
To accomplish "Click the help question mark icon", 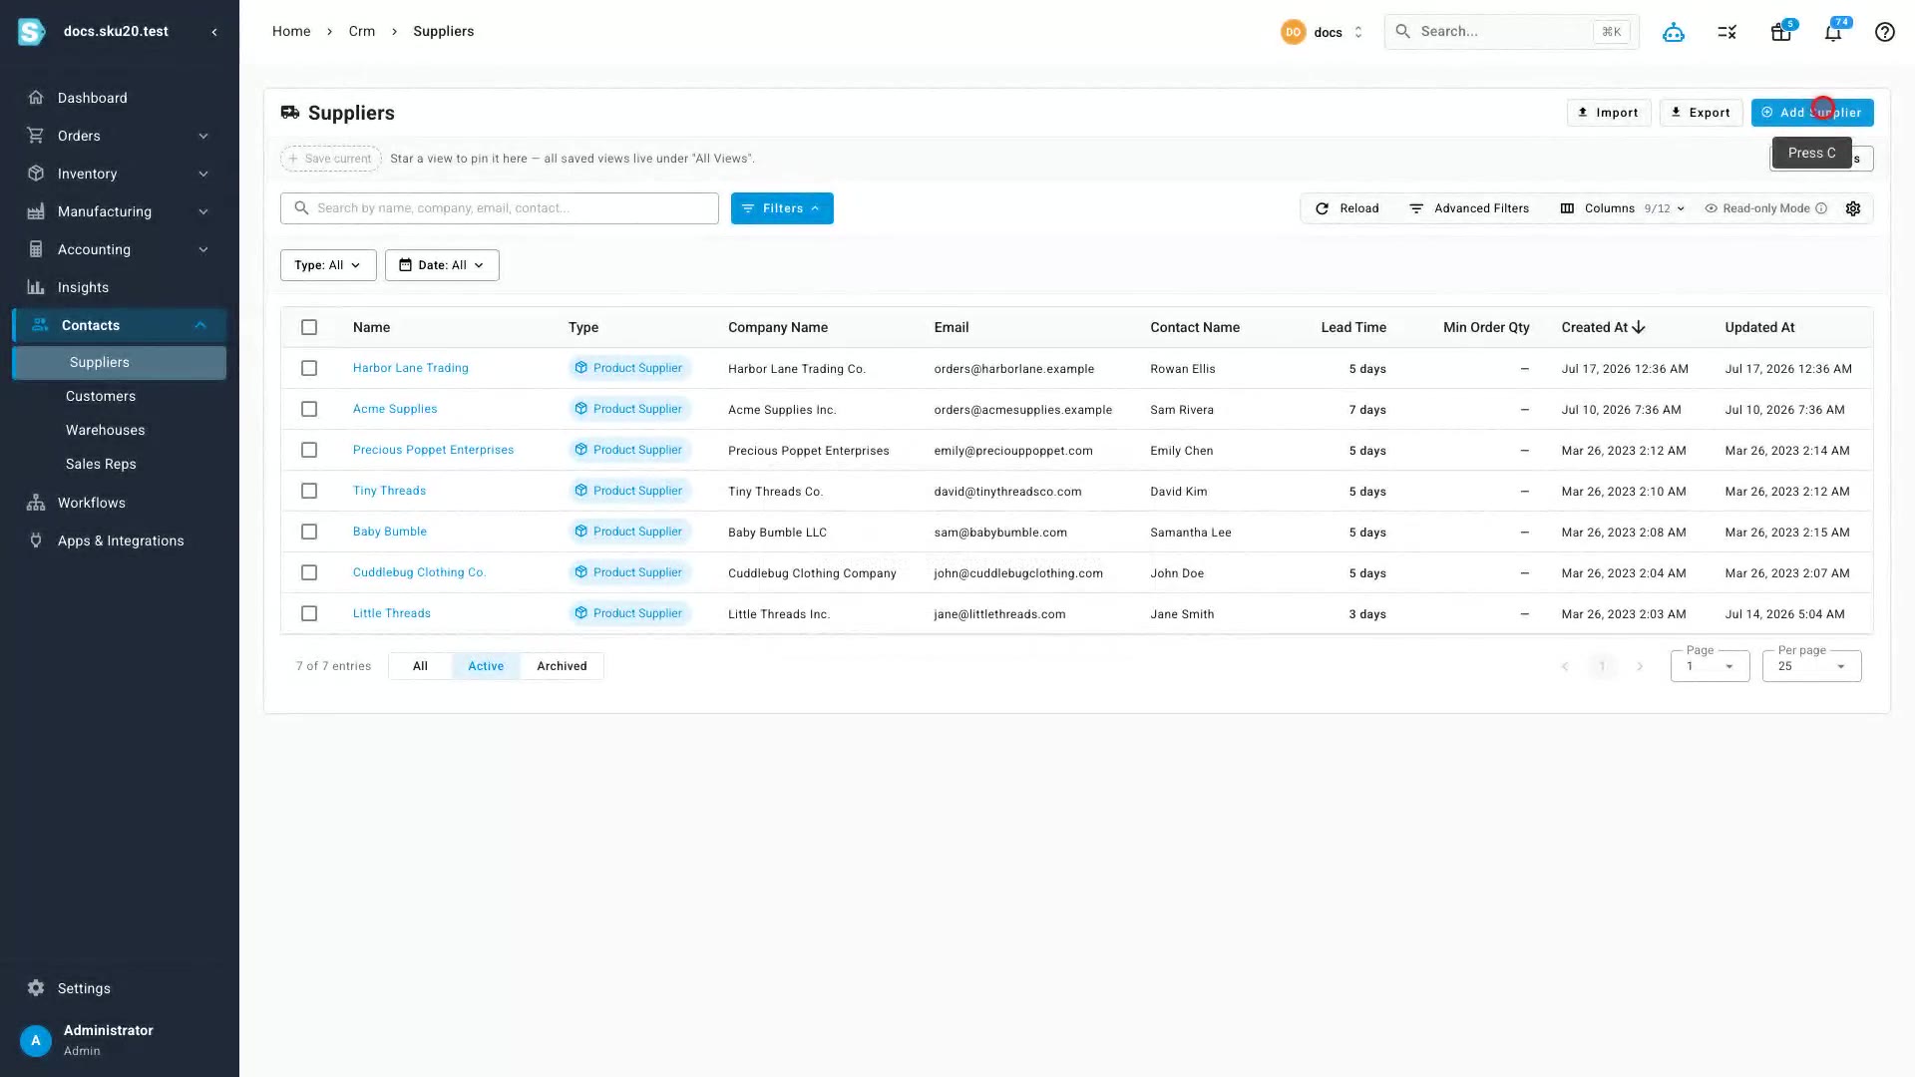I will [x=1884, y=32].
